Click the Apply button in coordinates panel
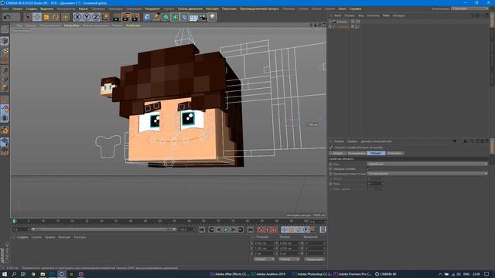The height and width of the screenshot is (278, 495). (x=315, y=259)
